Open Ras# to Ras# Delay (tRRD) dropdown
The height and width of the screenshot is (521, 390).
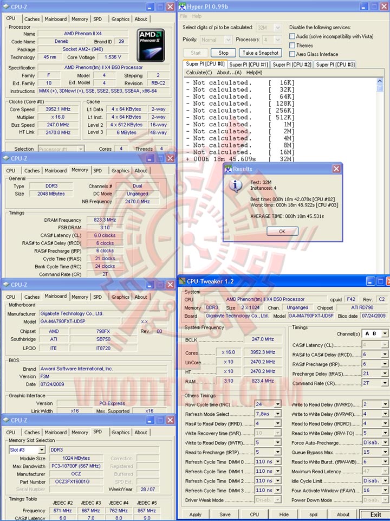[278, 423]
